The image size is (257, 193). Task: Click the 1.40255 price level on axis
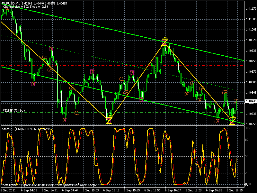tap(250, 124)
